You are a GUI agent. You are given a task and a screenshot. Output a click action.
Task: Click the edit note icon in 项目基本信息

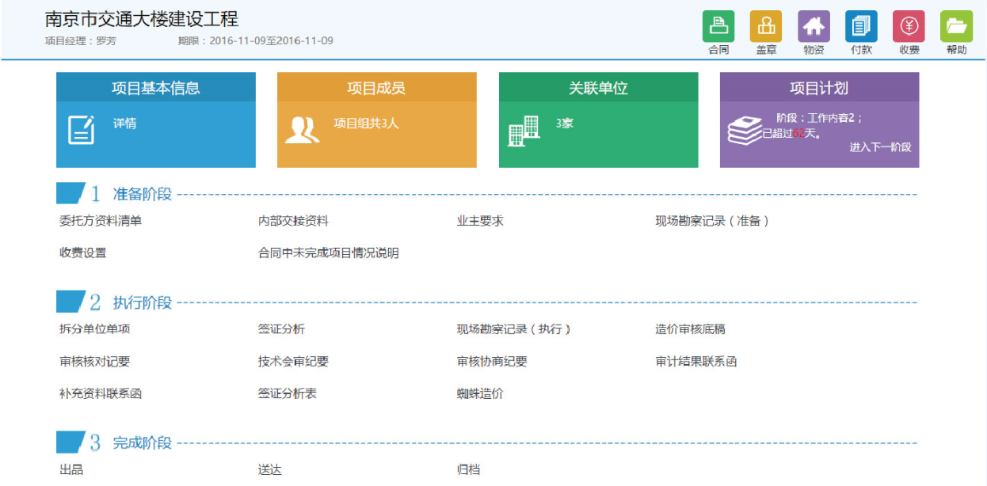tap(81, 130)
